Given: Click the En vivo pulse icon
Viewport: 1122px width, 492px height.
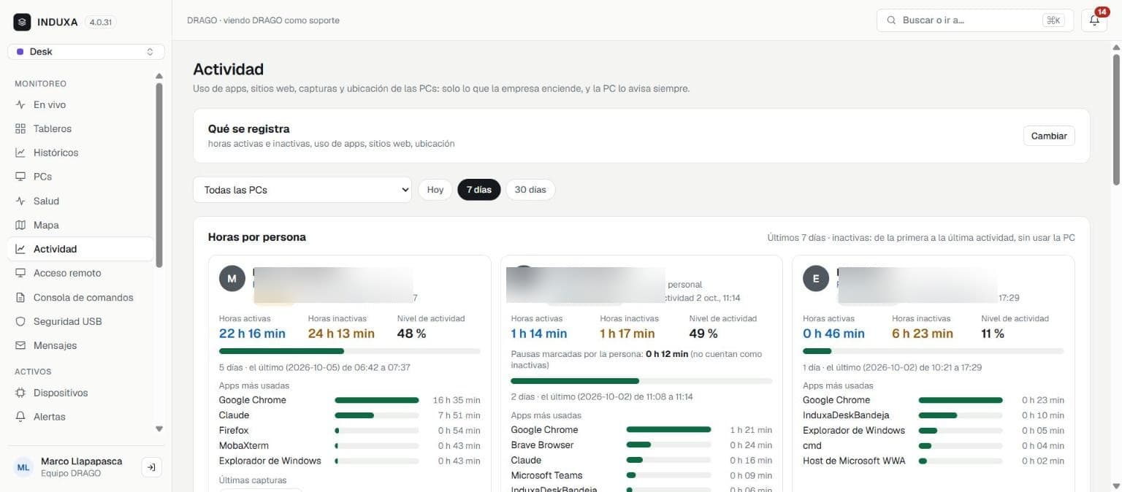Looking at the screenshot, I should 20,104.
